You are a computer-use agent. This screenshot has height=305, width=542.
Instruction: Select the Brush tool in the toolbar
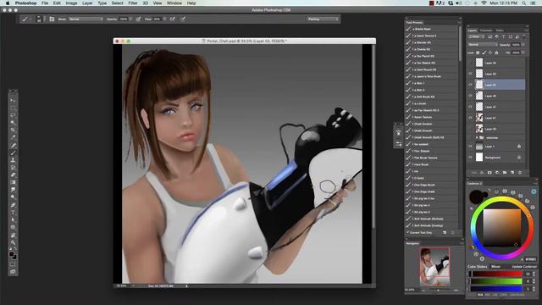[13, 152]
